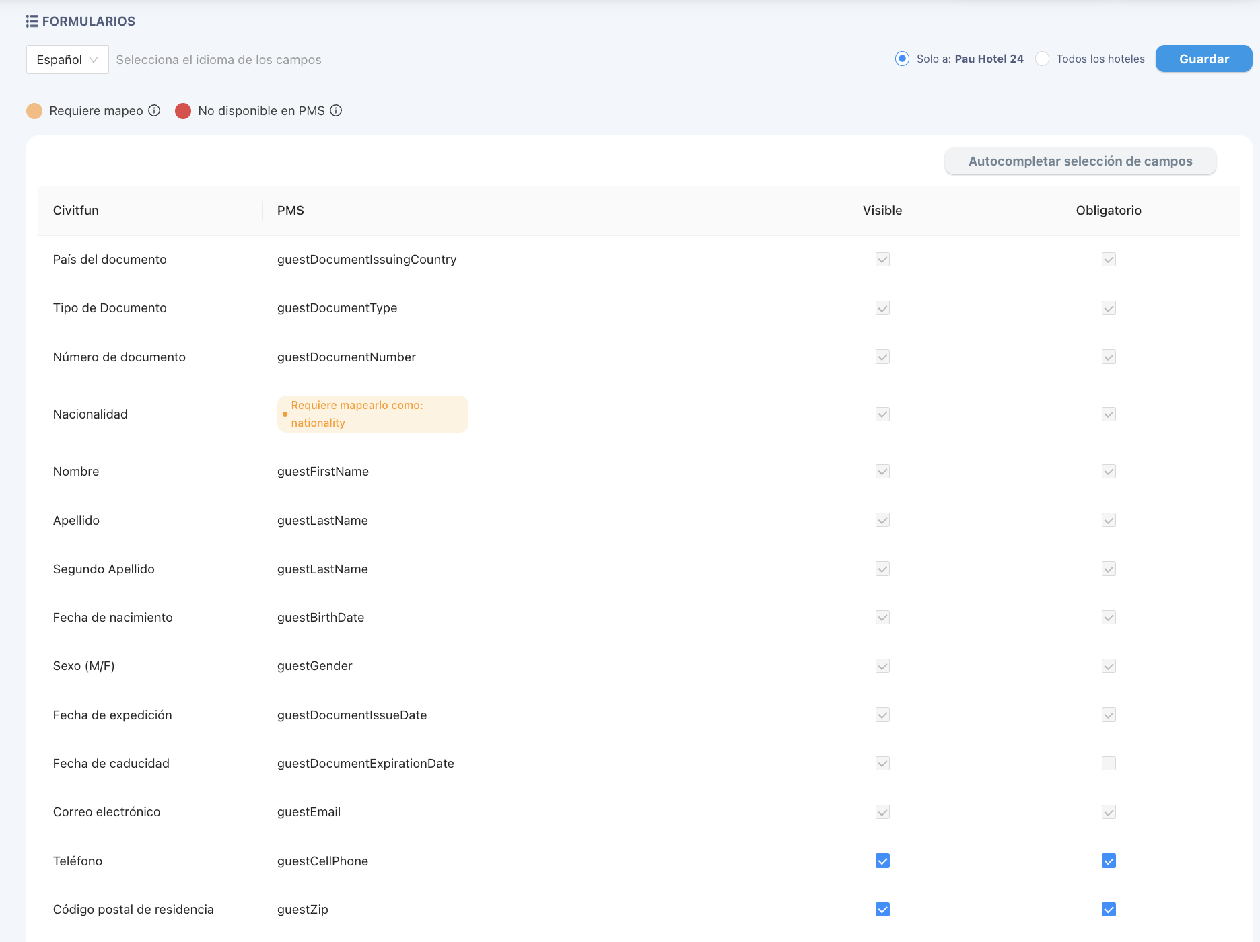Select the Solo a: Pau Hotel 24 radio
1260x942 pixels.
[902, 59]
